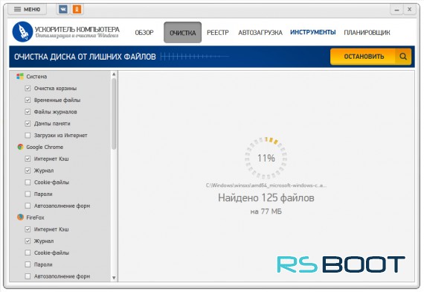This screenshot has width=424, height=292.
Task: Toggle FireFox Интернет Кэш checkbox
Action: (x=28, y=229)
